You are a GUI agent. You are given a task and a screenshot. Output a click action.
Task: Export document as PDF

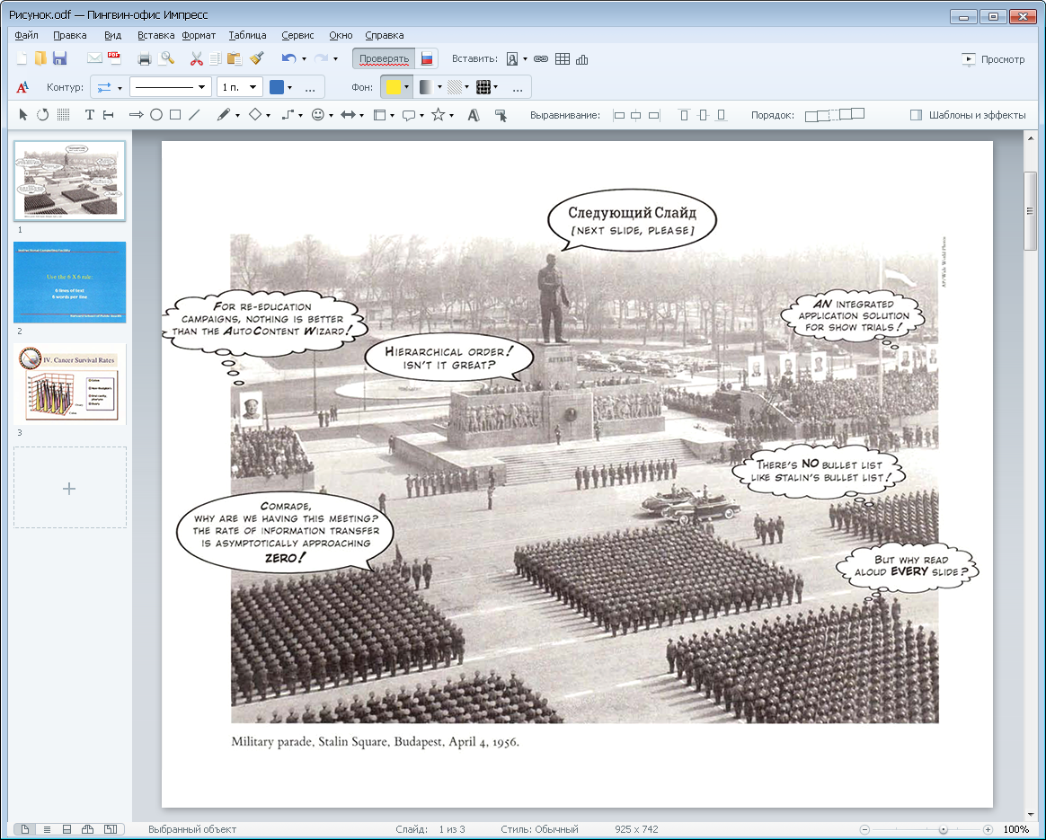(114, 59)
